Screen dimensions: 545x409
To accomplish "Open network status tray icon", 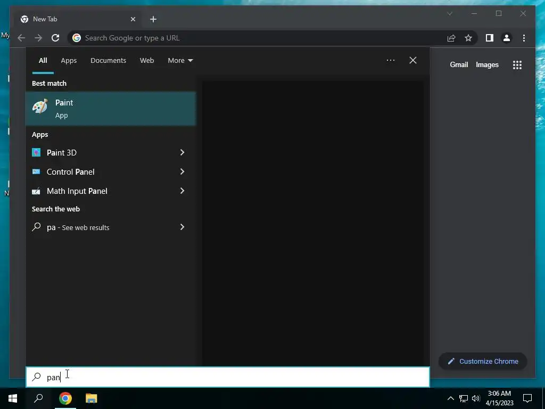I will point(464,398).
